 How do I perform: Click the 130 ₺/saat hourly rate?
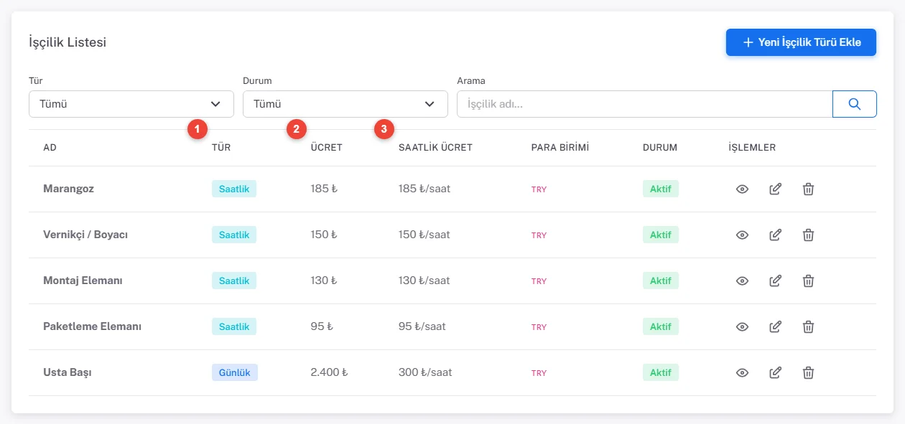(x=424, y=281)
